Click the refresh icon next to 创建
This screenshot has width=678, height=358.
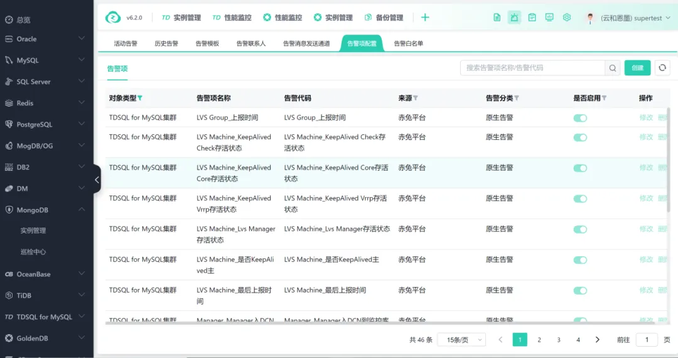pyautogui.click(x=662, y=68)
